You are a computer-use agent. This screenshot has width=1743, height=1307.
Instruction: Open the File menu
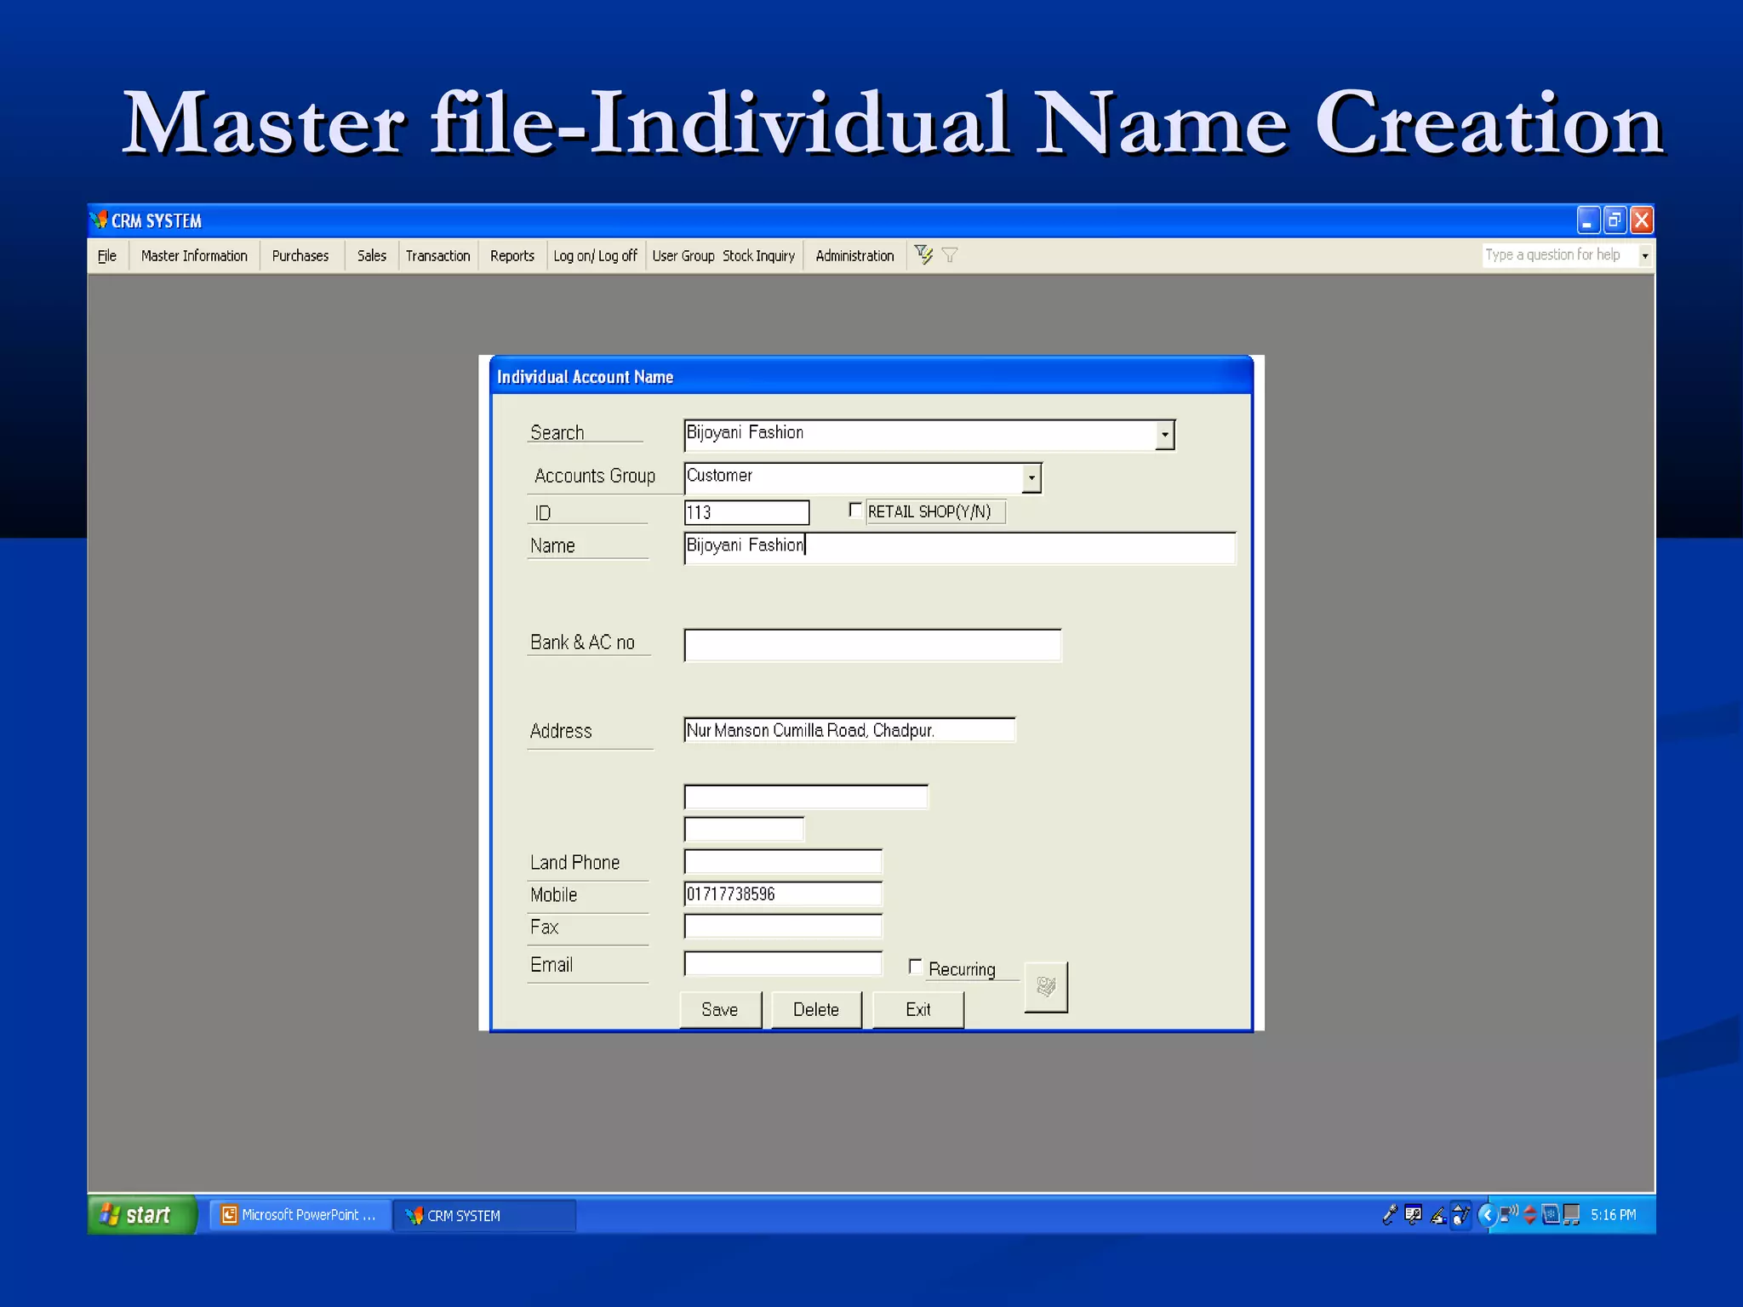coord(107,255)
